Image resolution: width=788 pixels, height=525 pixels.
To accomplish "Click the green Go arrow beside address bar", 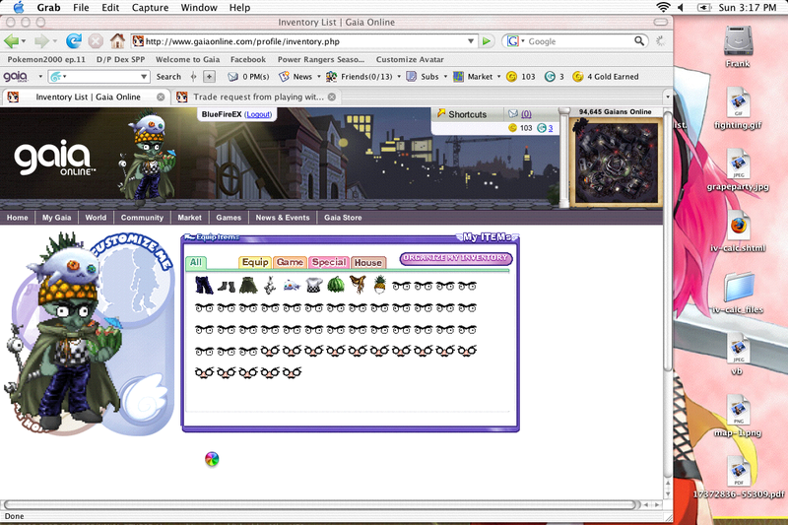I will (486, 41).
